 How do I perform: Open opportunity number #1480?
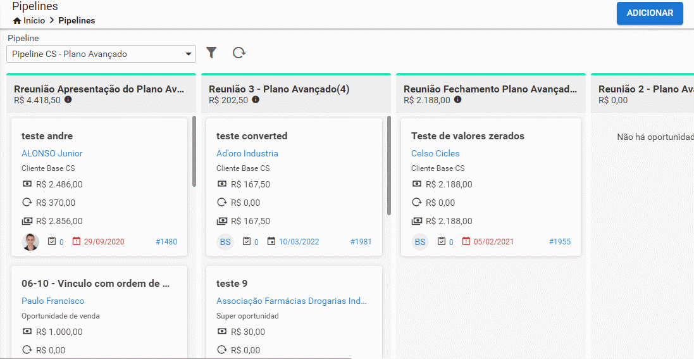pos(166,242)
